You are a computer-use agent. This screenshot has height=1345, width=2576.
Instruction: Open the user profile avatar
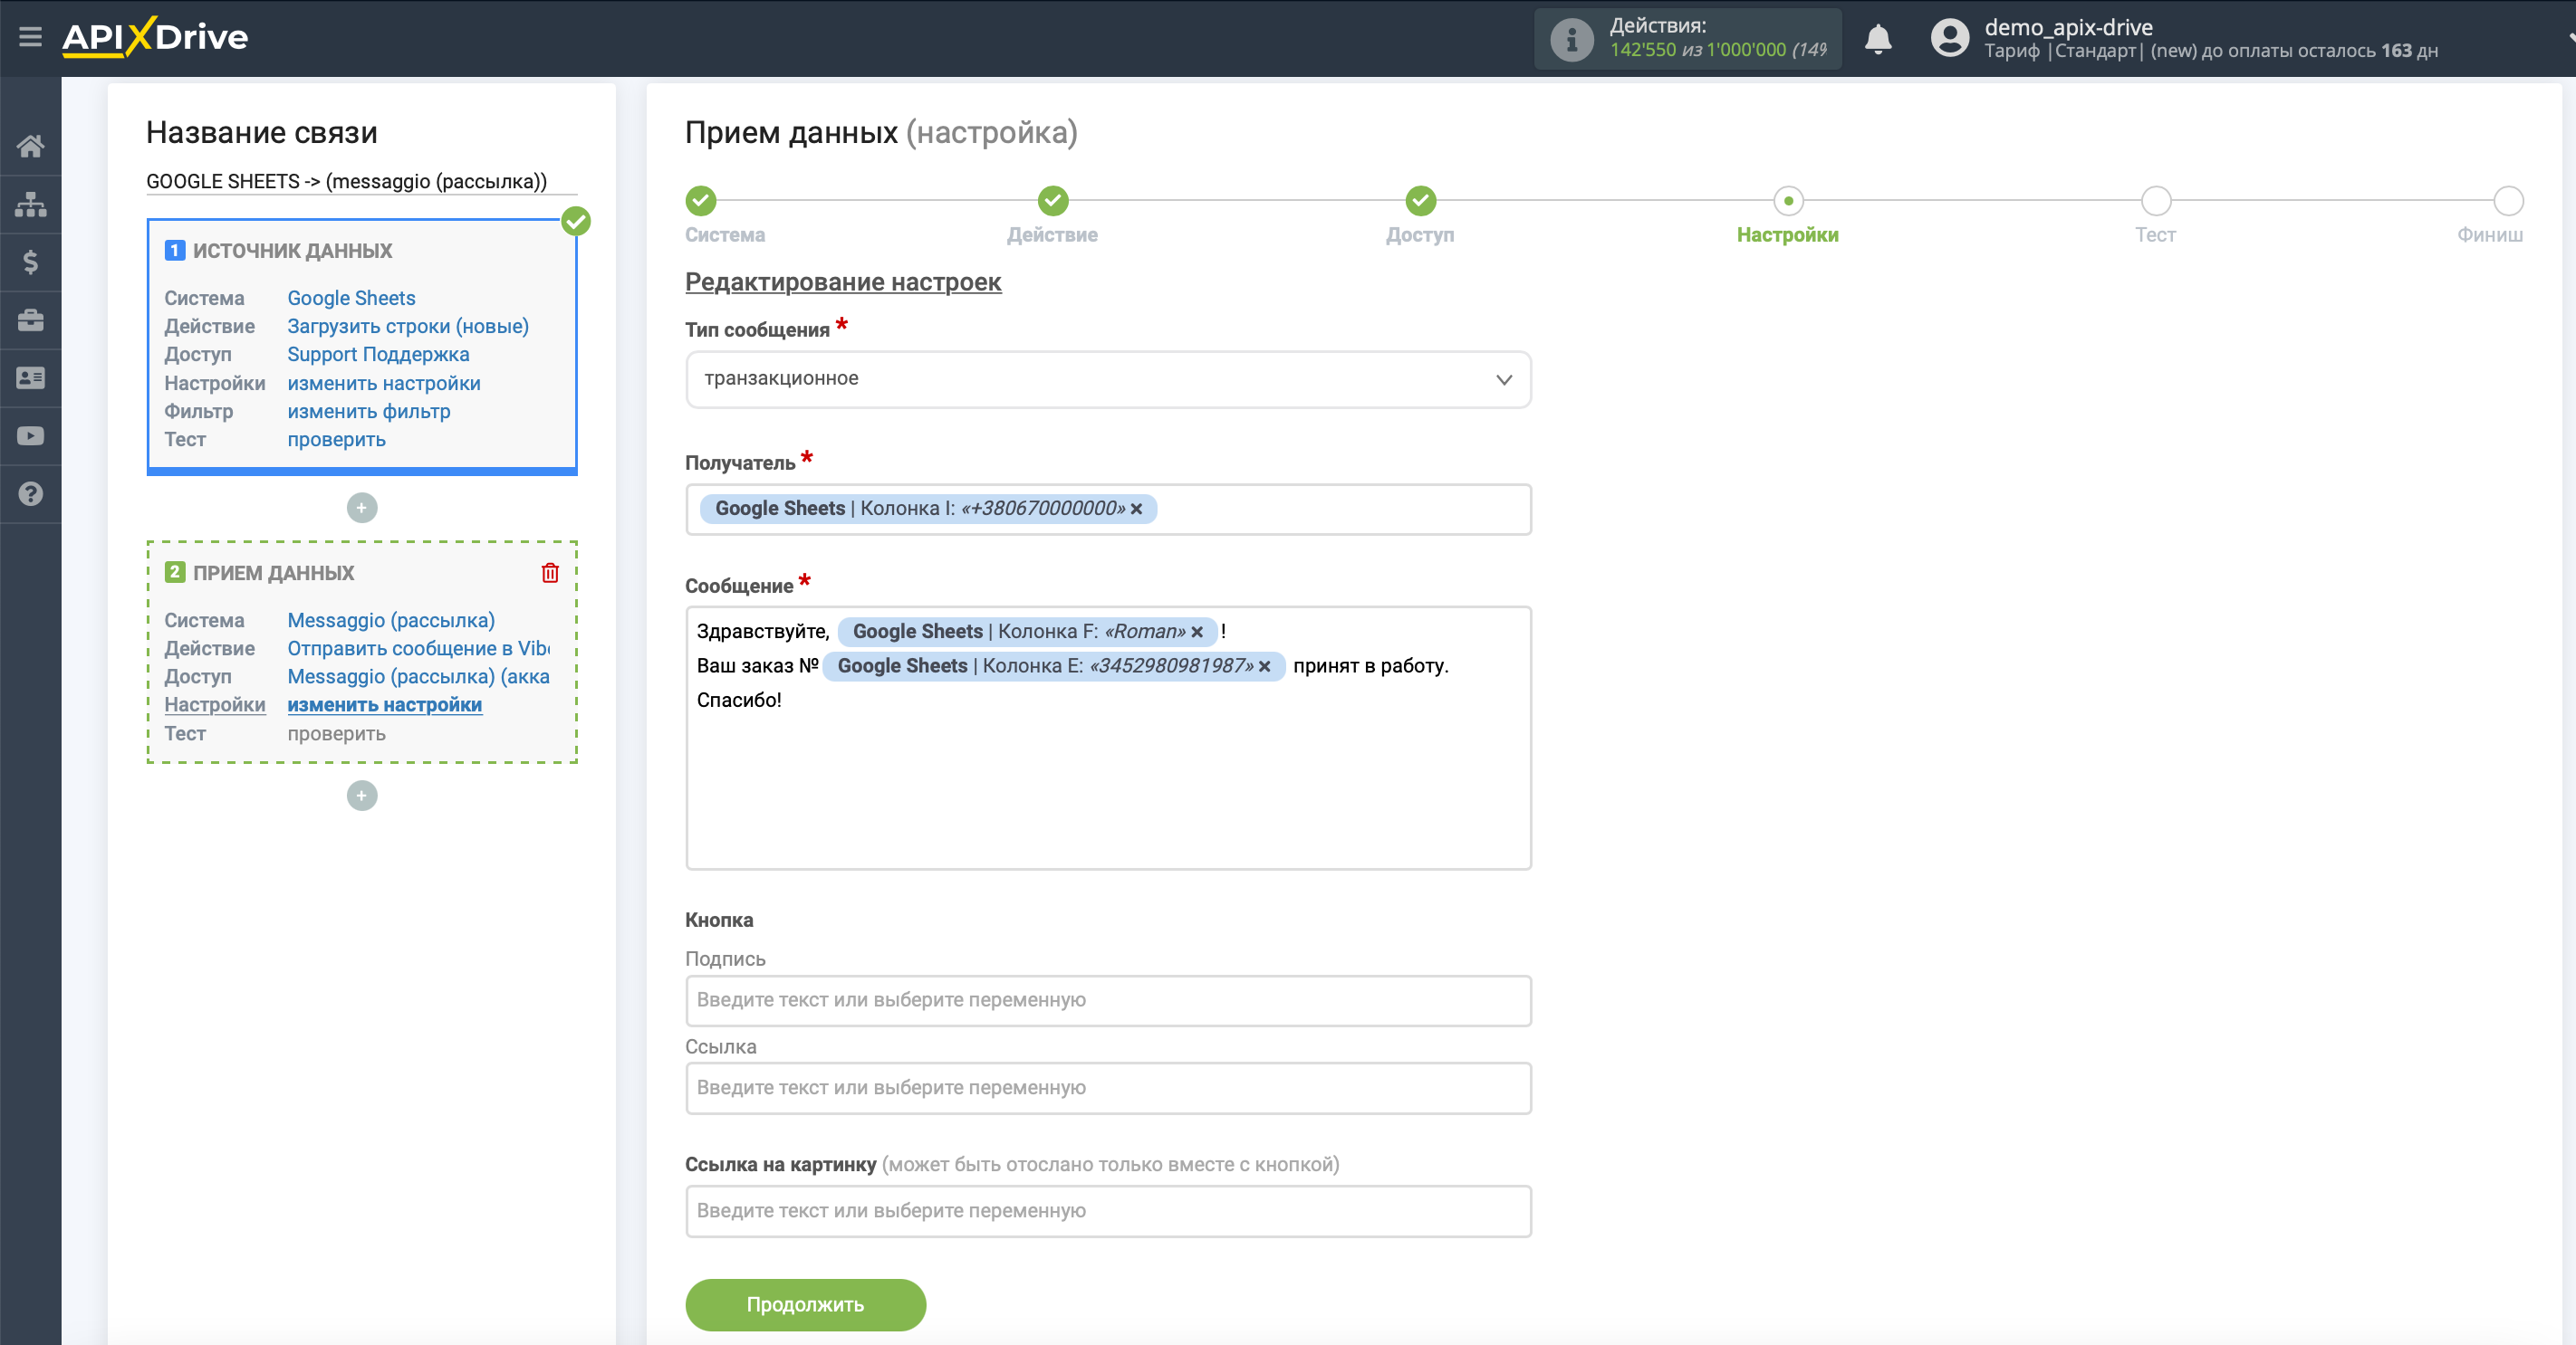pos(1949,39)
